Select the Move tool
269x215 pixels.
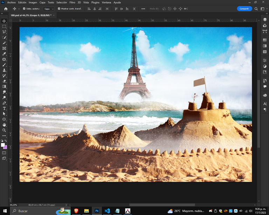tap(4, 21)
